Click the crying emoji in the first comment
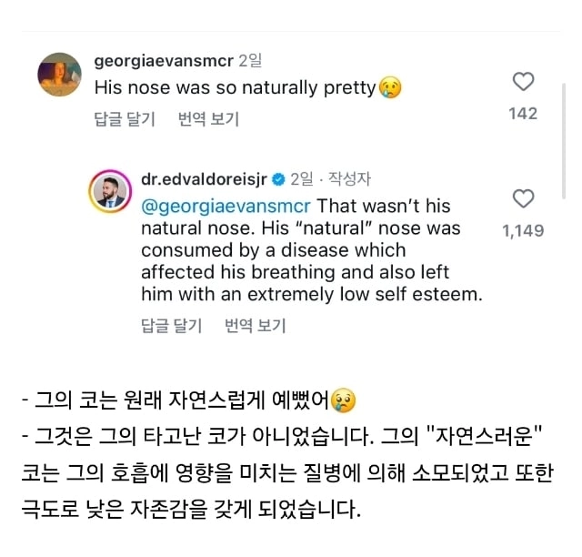582x557 pixels. (x=390, y=88)
